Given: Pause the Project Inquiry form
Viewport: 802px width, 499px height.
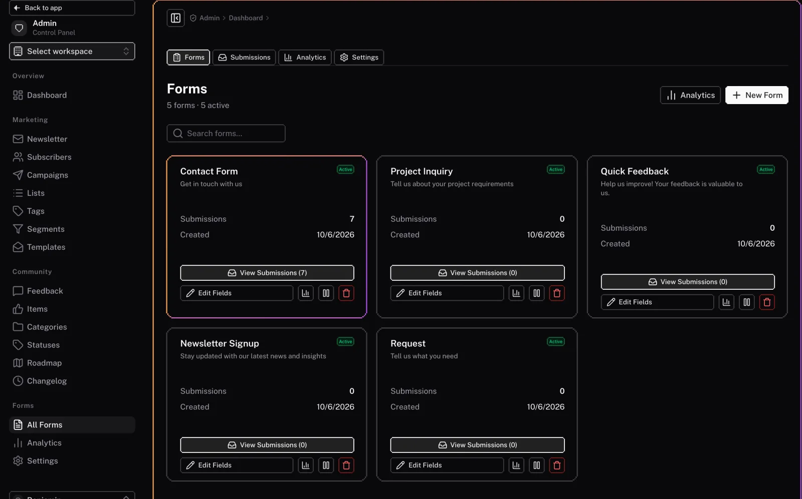Looking at the screenshot, I should 536,293.
